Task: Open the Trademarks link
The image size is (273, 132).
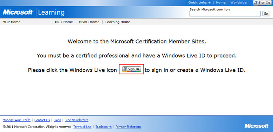Action: pos(104,127)
